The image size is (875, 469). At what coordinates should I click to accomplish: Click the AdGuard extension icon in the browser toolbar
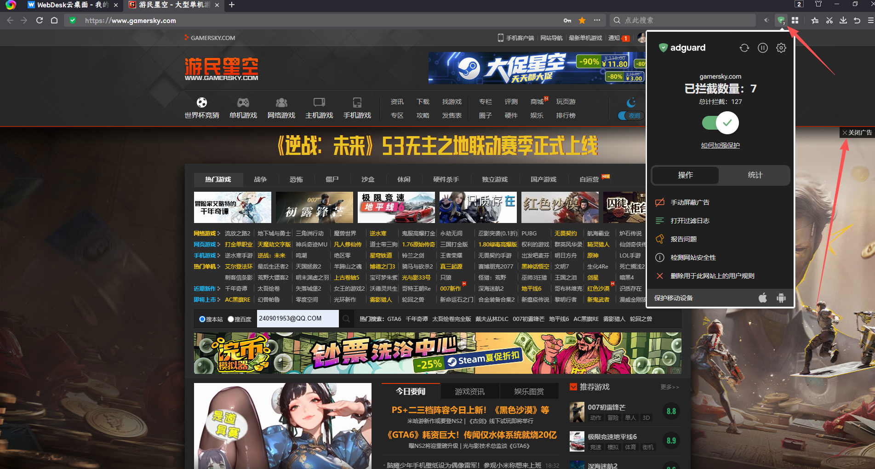point(780,20)
